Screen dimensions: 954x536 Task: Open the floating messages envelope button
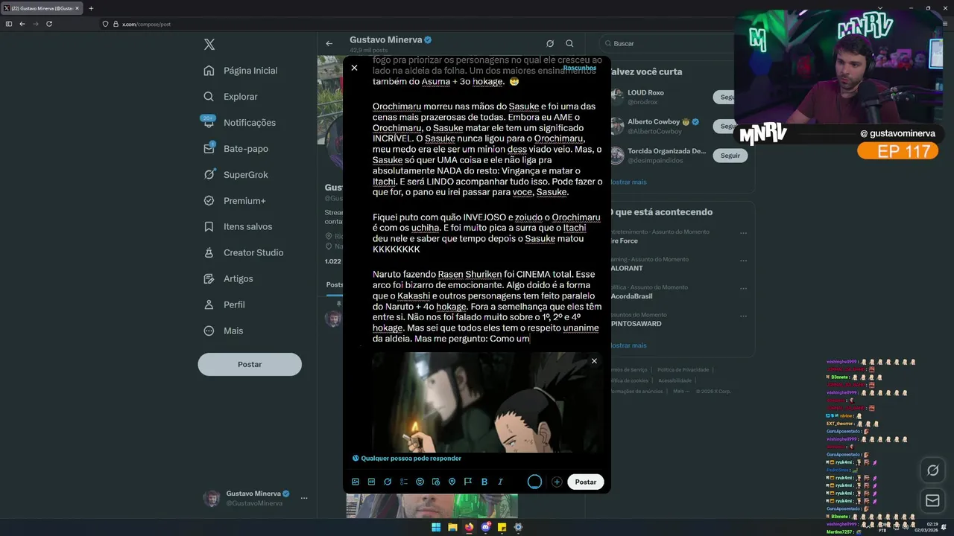tap(932, 501)
